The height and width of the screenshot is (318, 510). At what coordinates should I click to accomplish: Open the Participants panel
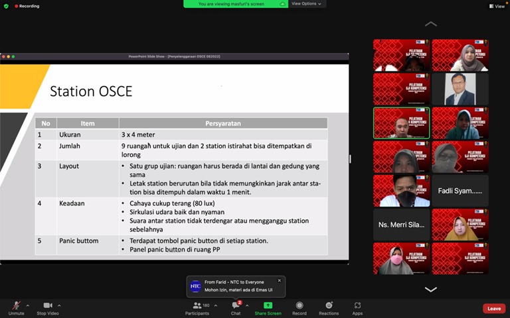coord(197,305)
